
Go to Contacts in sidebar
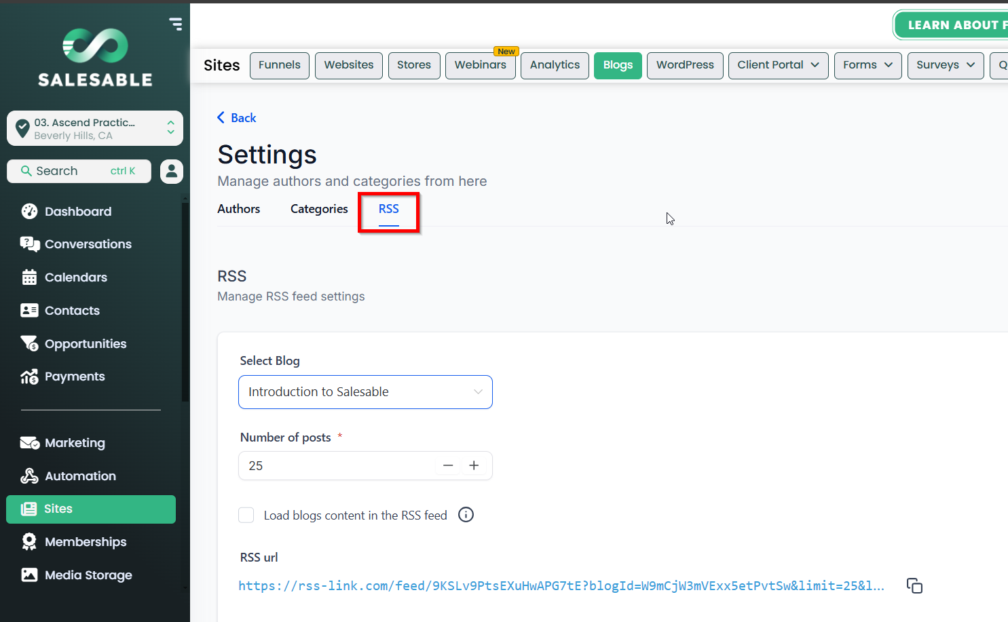(72, 311)
